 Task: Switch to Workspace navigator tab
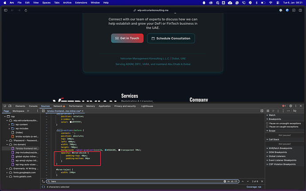pyautogui.click(x=18, y=111)
